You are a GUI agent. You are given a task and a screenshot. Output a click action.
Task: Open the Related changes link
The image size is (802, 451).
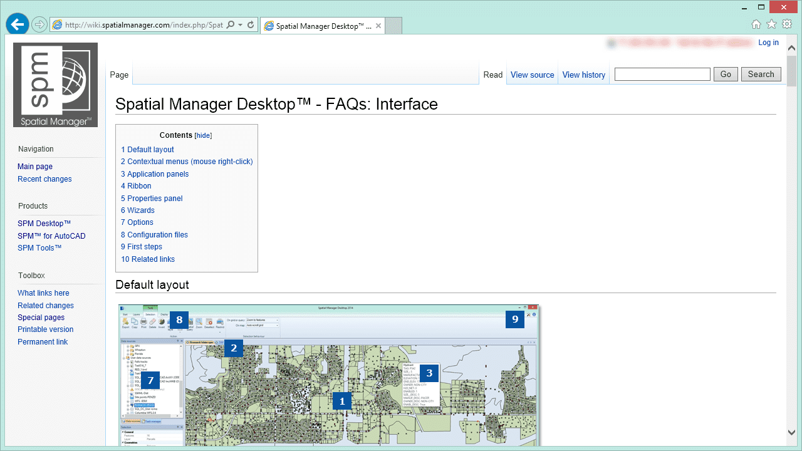pyautogui.click(x=46, y=306)
